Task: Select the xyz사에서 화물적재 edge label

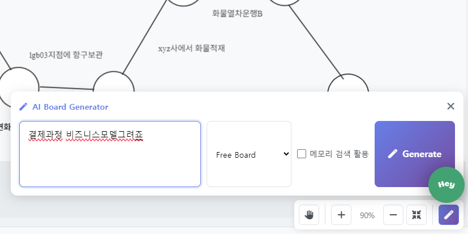Action: click(x=191, y=49)
